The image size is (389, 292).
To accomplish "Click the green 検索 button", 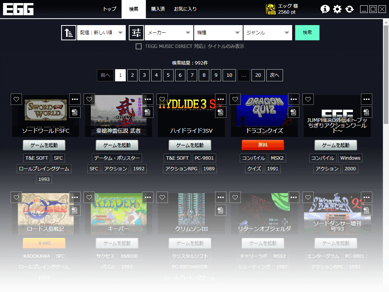I will [x=307, y=33].
